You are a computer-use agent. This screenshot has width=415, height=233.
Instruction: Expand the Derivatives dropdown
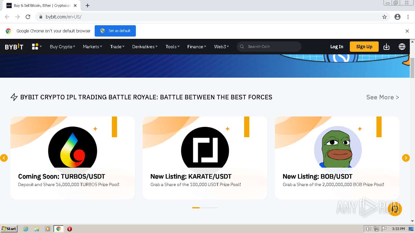(x=145, y=47)
